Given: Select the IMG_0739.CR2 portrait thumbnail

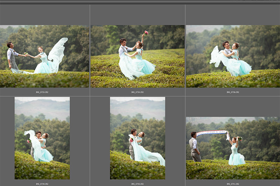Looking at the screenshot, I should point(42,138).
